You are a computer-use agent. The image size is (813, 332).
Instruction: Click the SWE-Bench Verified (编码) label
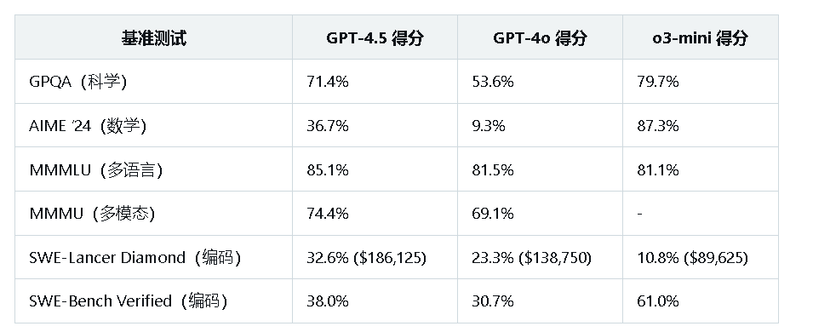128,301
